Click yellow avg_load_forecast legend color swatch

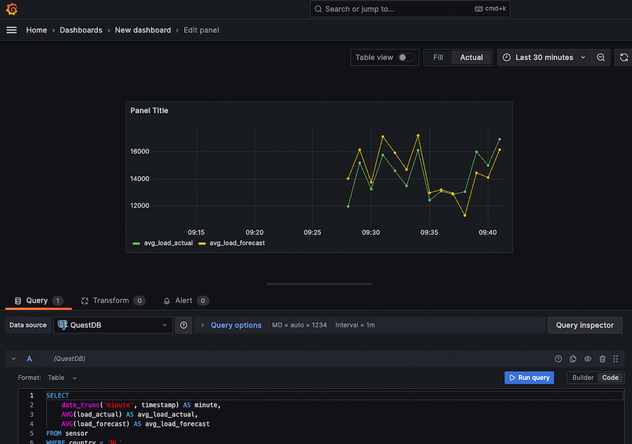tap(202, 243)
